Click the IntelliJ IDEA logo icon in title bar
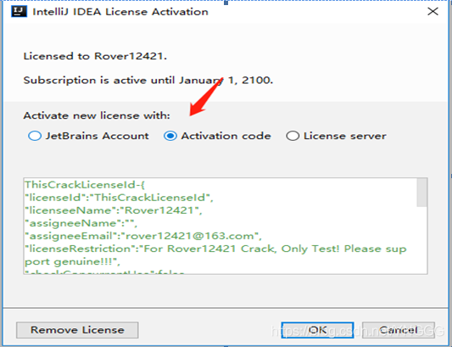This screenshot has width=452, height=347. click(x=19, y=12)
